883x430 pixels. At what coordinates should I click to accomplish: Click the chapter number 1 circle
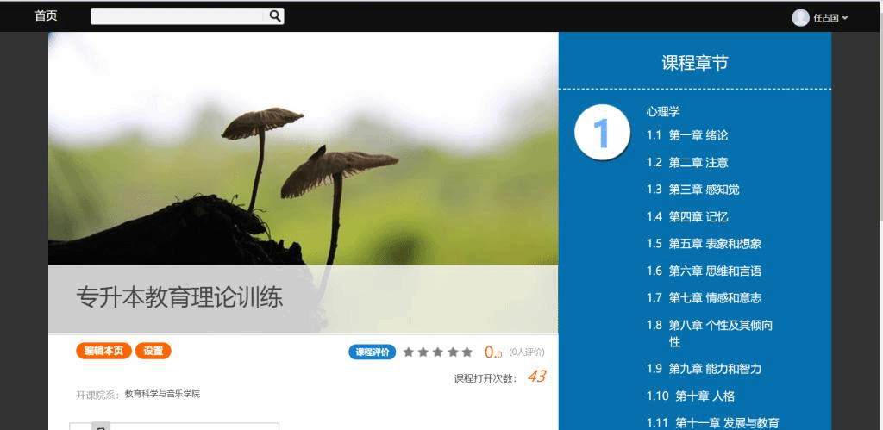(602, 132)
